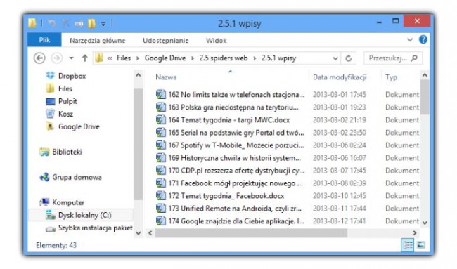The height and width of the screenshot is (269, 457).
Task: Open the blue Help question mark icon
Action: [x=423, y=39]
